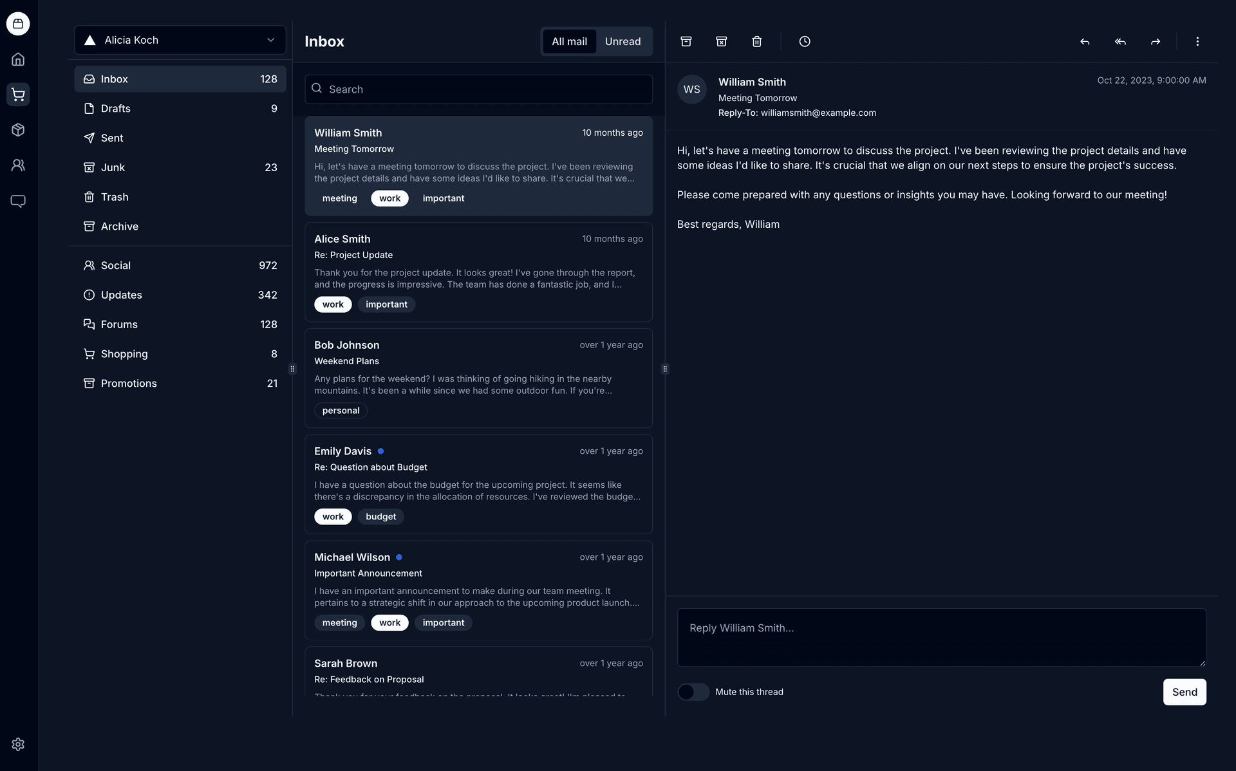Click the Forward arrow icon
Image resolution: width=1236 pixels, height=771 pixels.
1156,41
